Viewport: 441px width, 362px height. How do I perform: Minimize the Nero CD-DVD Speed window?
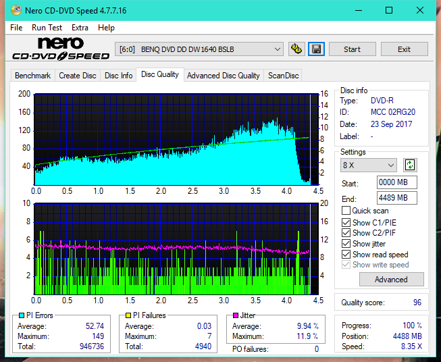point(359,10)
